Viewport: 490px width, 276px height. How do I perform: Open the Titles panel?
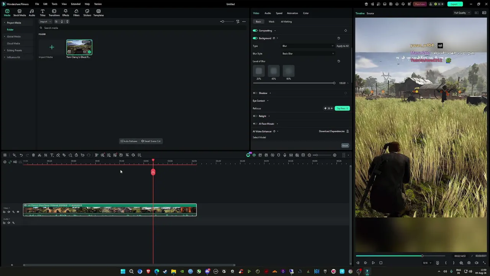pos(42,13)
